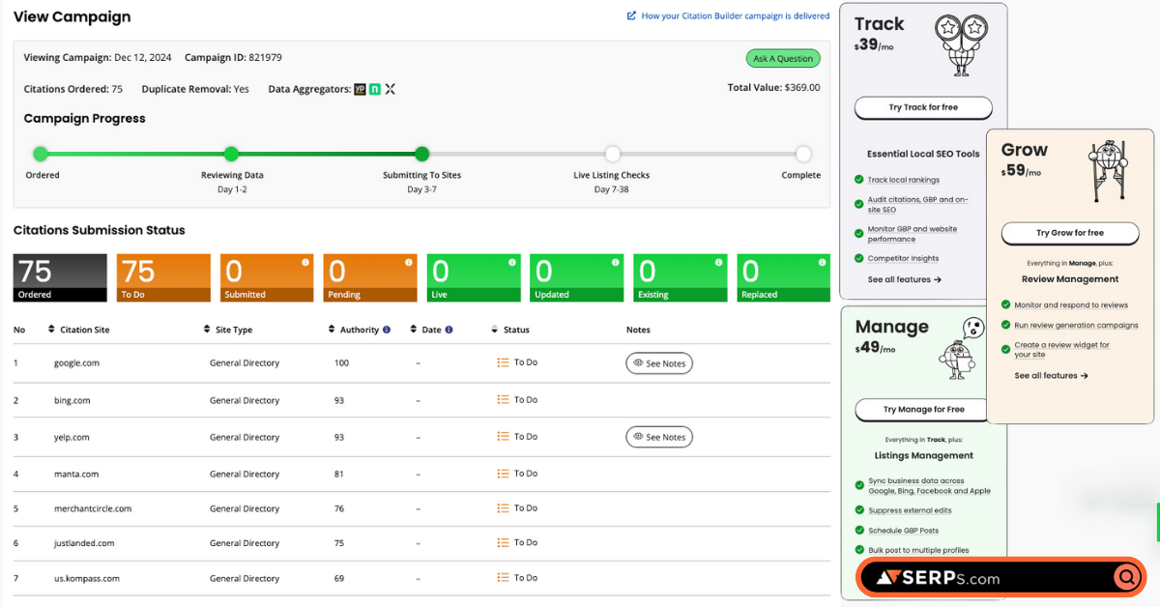Viewport: 1160px width, 607px height.
Task: Click the Reviewing Data progress marker
Action: (x=231, y=154)
